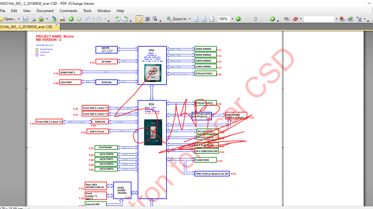Click the "DDR4 DIMM4" block in diagram
Screen dimensions: 373x209
[206, 49]
